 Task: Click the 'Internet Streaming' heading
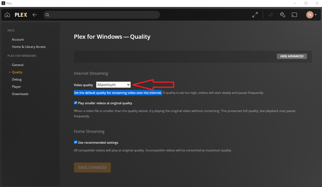click(x=91, y=73)
